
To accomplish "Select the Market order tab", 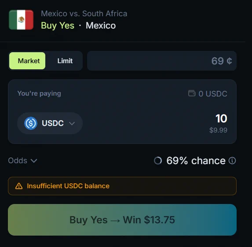I will pyautogui.click(x=27, y=61).
